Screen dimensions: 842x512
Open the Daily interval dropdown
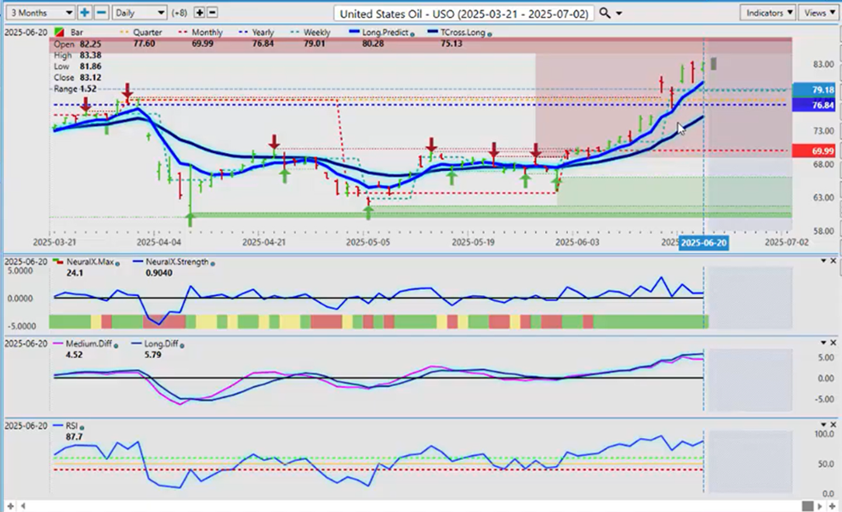(x=139, y=13)
